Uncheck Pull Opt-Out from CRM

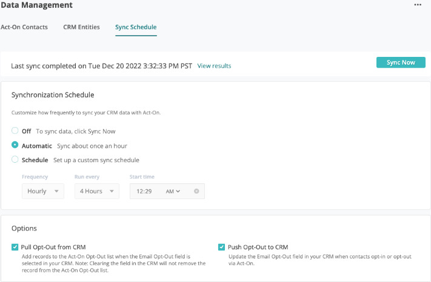(x=15, y=247)
